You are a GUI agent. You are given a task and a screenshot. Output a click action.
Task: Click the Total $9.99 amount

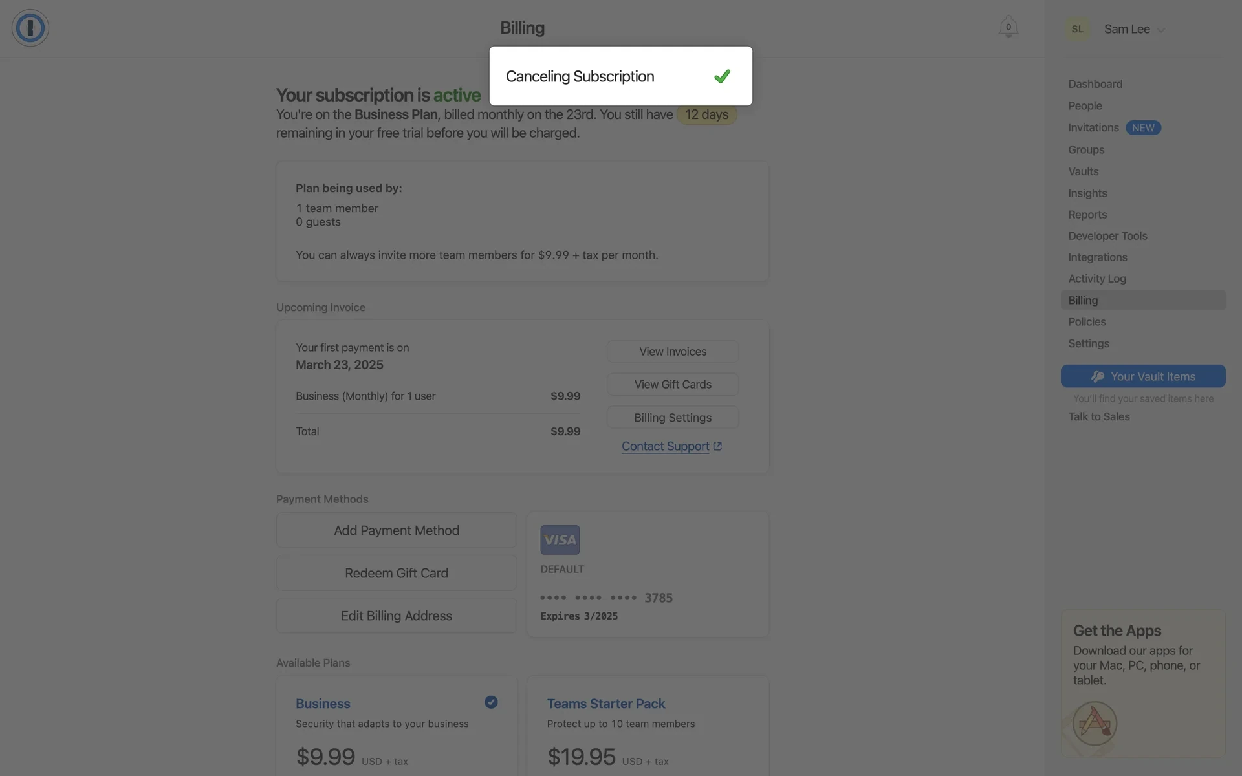pos(565,431)
